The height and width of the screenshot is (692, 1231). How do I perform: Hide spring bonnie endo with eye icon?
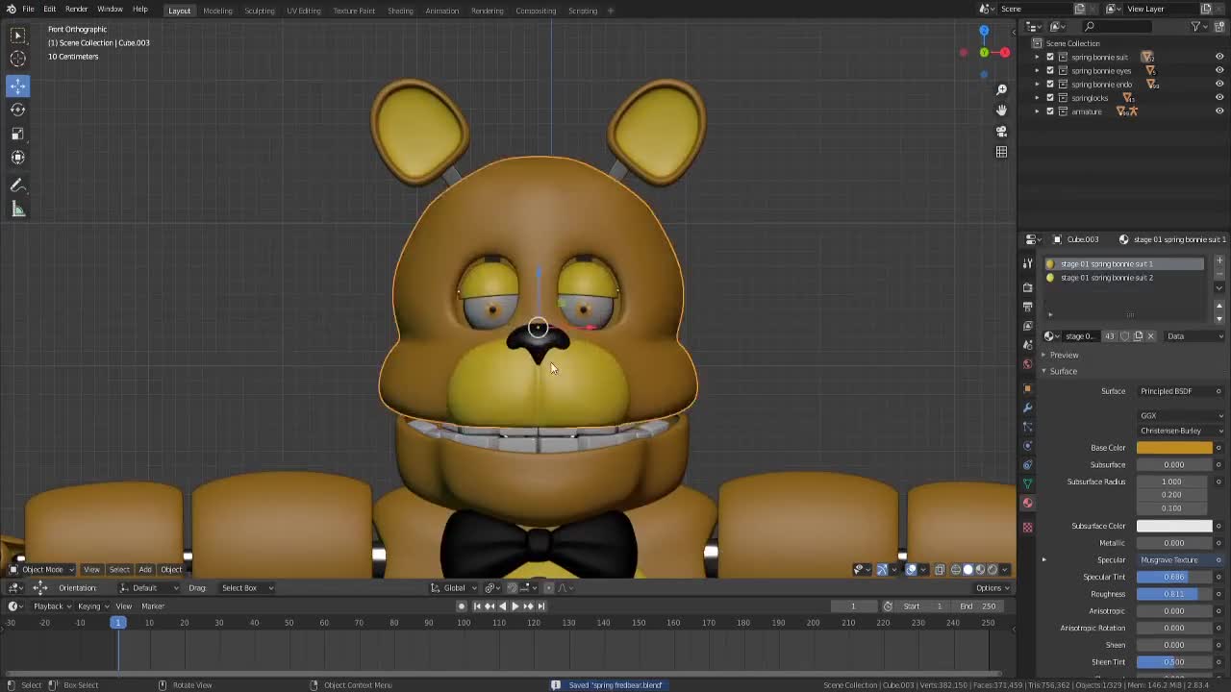click(1219, 85)
